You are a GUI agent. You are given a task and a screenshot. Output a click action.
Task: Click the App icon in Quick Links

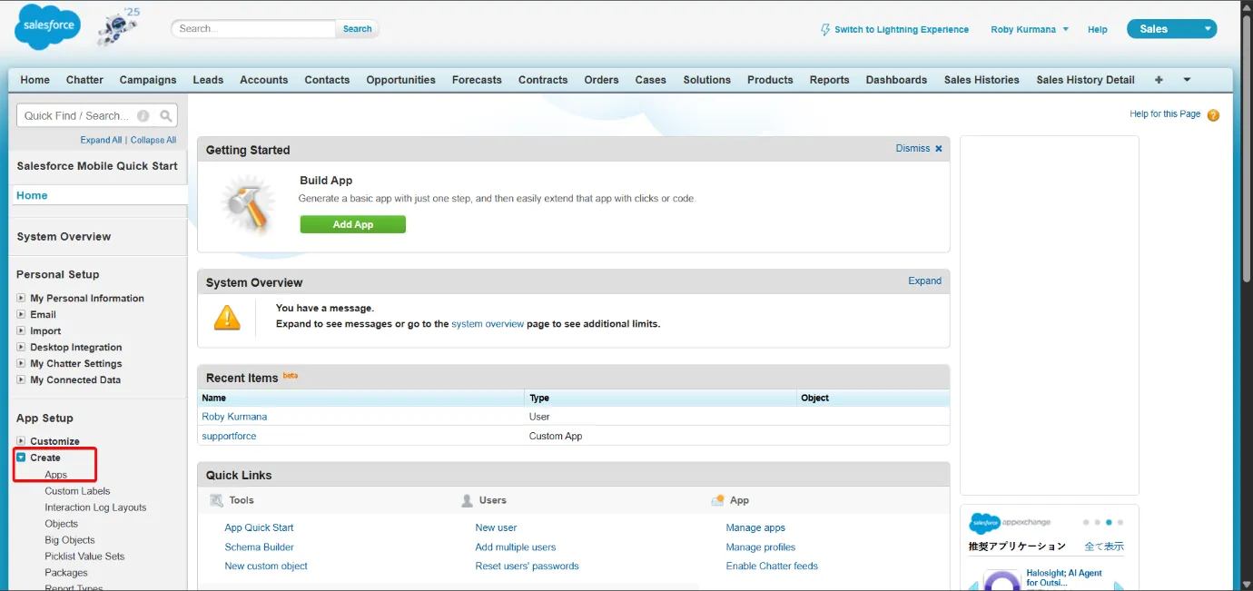pos(717,500)
